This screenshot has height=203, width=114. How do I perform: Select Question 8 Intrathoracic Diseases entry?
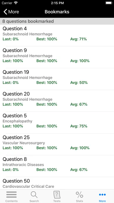[57, 166]
